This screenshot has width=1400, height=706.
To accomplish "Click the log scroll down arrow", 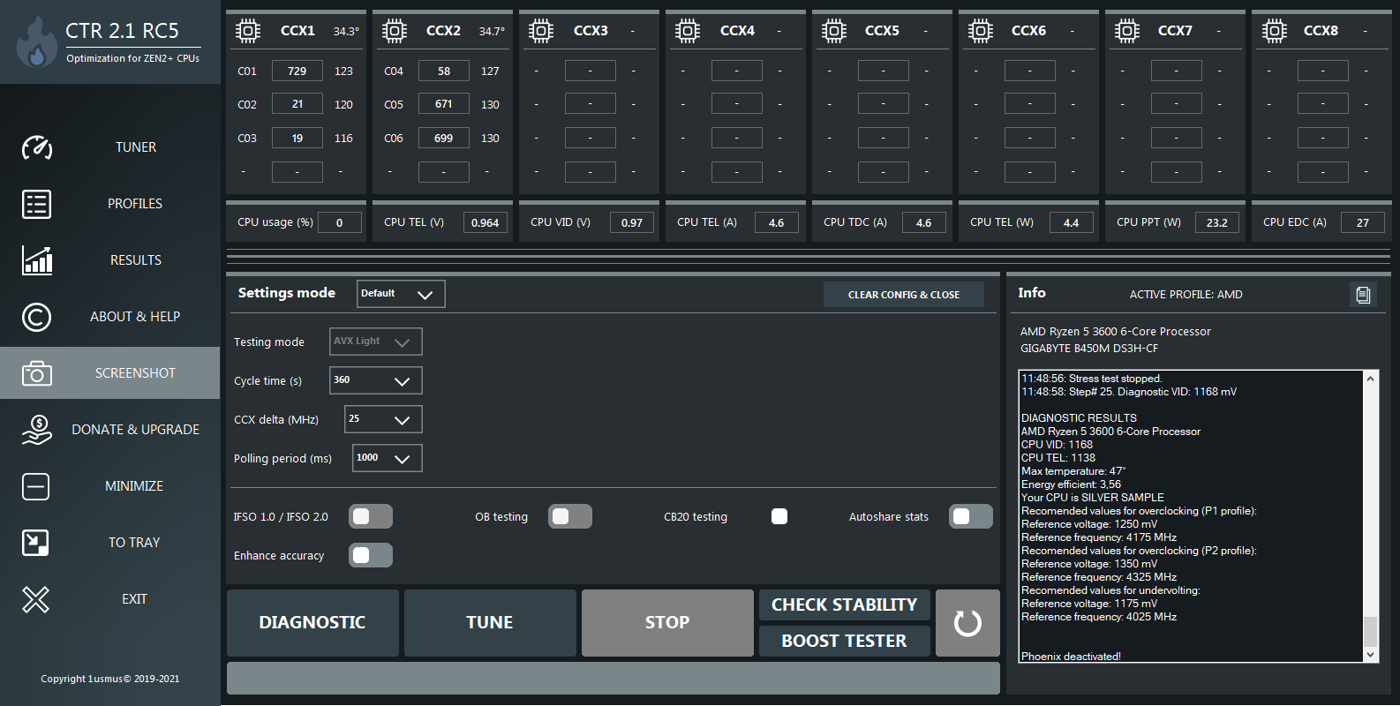I will pyautogui.click(x=1370, y=655).
